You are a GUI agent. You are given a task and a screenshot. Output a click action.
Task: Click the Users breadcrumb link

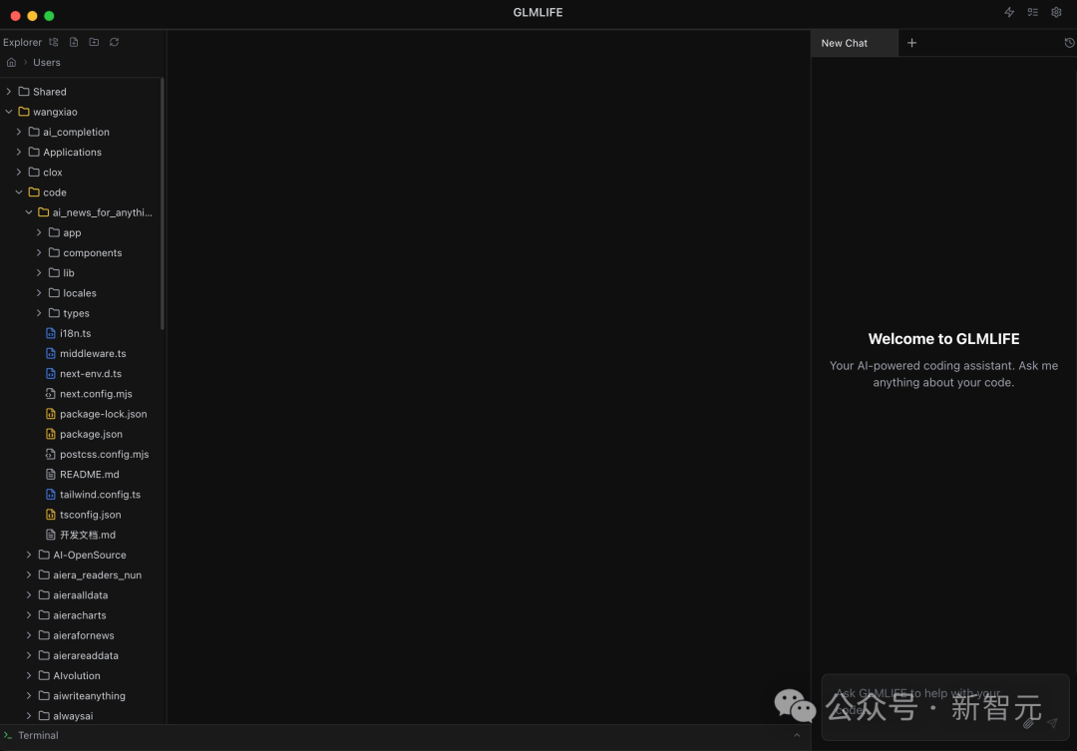tap(47, 62)
